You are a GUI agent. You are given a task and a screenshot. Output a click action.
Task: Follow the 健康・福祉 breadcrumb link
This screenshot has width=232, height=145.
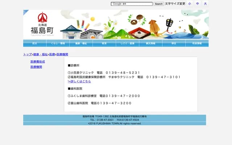click(x=40, y=54)
